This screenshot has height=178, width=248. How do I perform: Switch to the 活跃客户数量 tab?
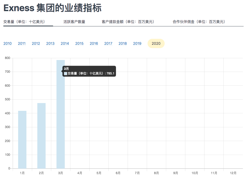click(74, 22)
